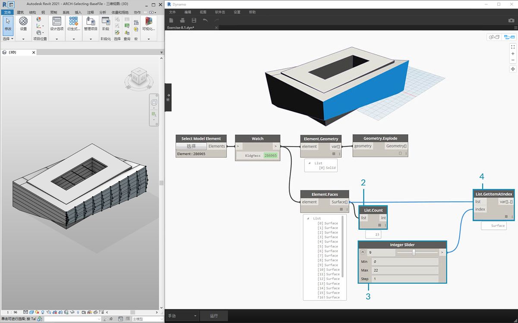Open the 手动 run mode dropdown

coord(183,316)
